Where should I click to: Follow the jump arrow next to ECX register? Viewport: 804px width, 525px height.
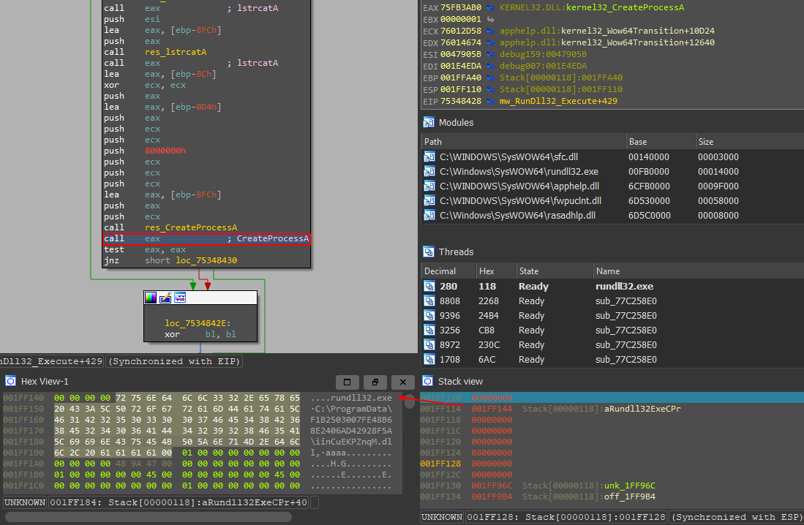click(x=491, y=31)
